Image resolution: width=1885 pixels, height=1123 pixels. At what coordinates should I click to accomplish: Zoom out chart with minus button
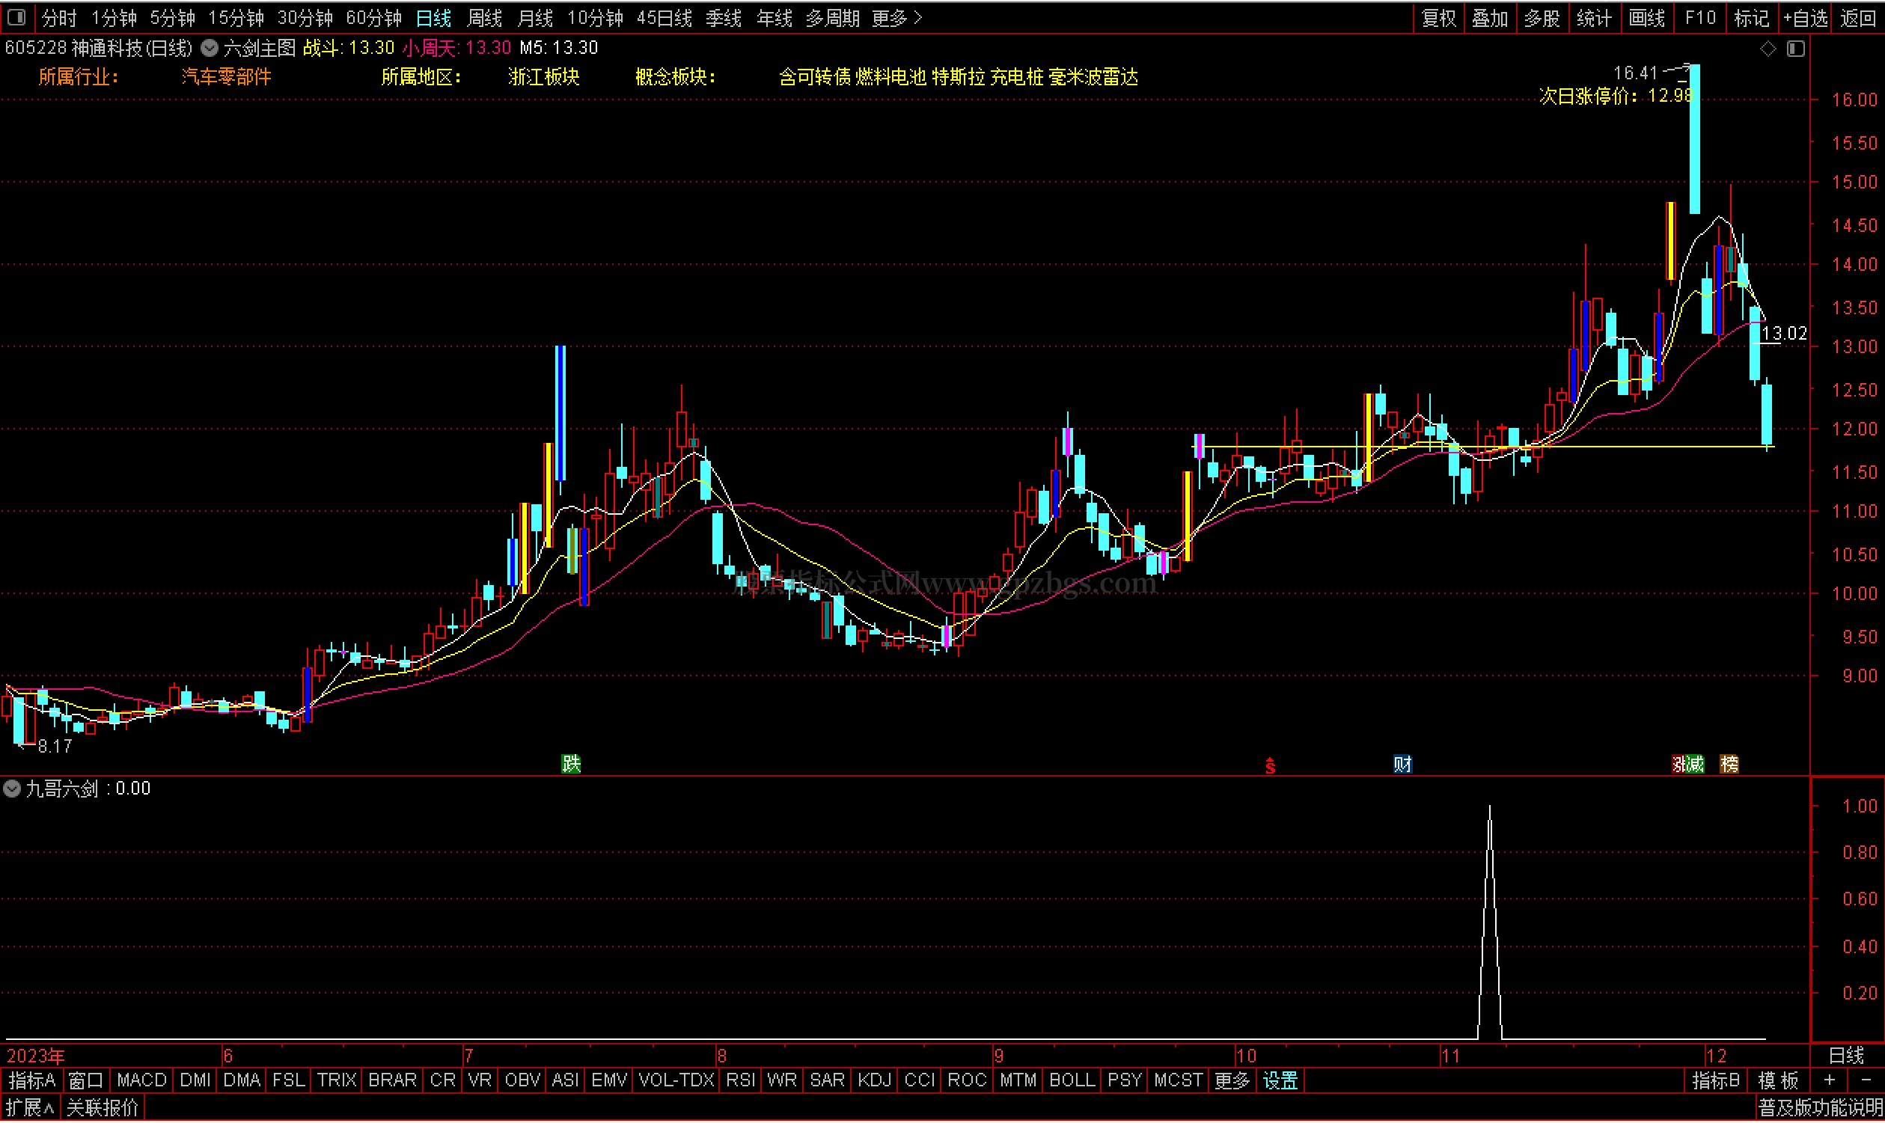point(1866,1081)
